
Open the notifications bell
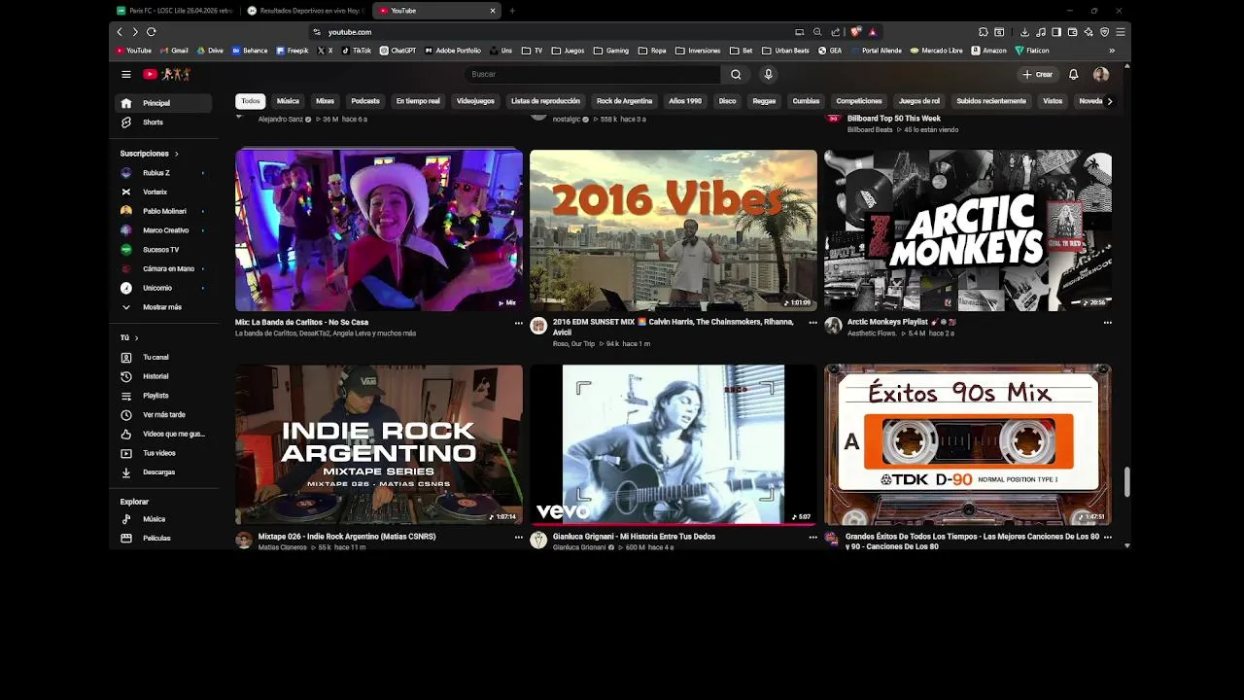(x=1073, y=74)
